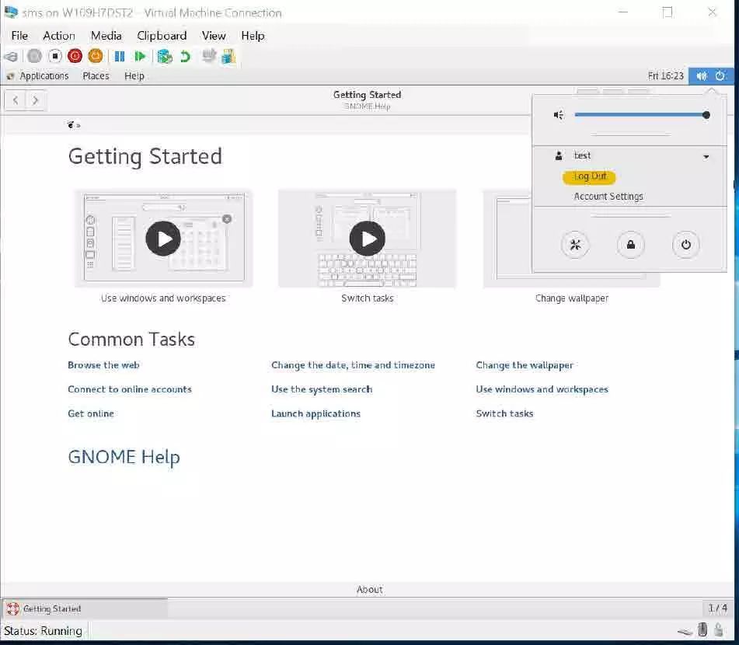Click the orange Save state icon
739x645 pixels.
[96, 56]
